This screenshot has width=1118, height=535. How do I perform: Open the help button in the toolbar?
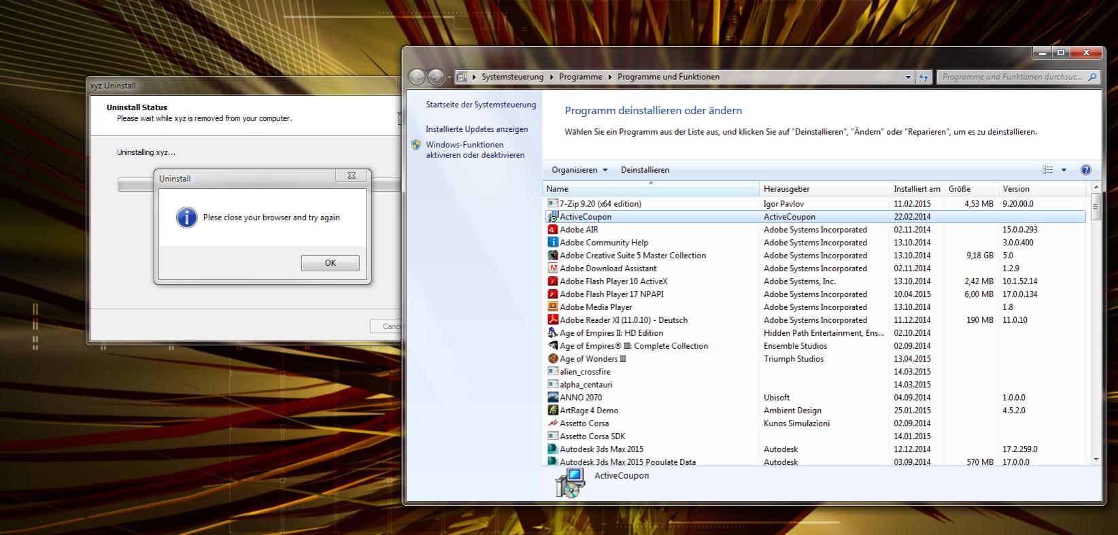pos(1085,170)
